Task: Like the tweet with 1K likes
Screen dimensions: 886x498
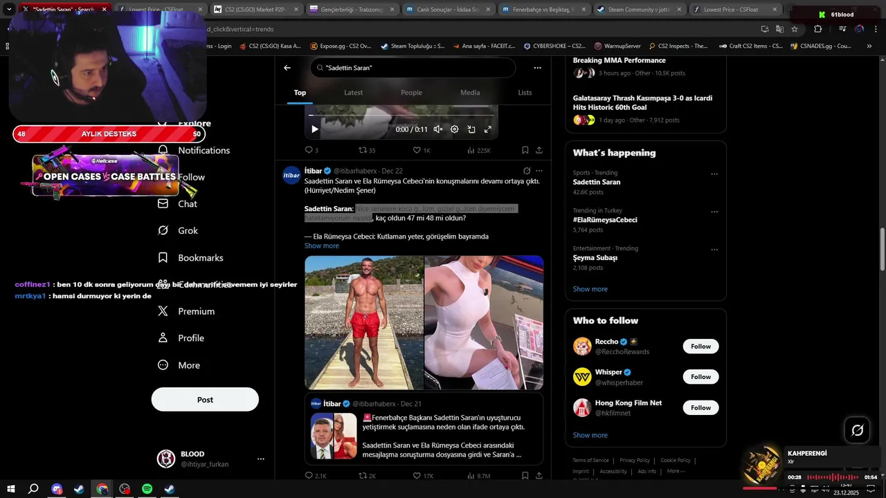Action: point(422,150)
